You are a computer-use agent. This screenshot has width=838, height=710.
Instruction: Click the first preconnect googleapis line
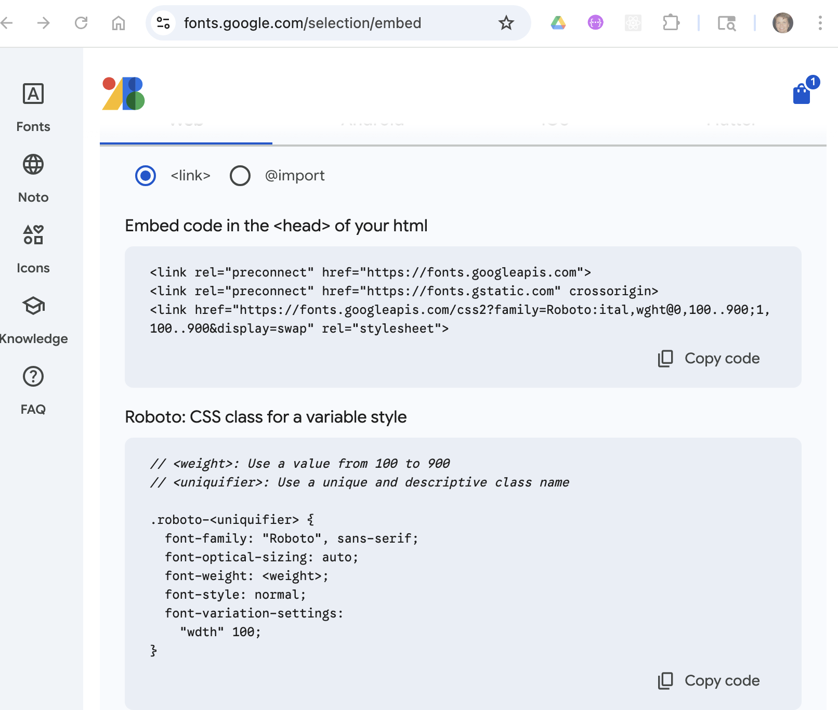pos(371,272)
